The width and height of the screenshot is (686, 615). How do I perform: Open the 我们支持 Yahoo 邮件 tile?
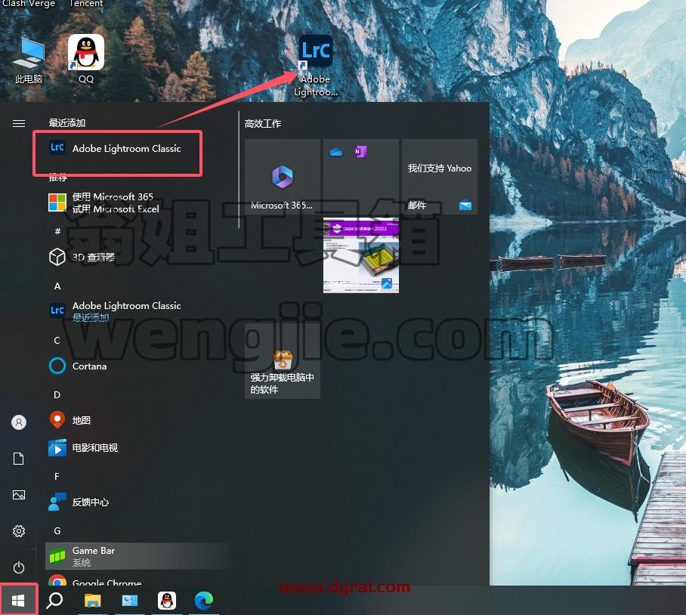tap(440, 177)
